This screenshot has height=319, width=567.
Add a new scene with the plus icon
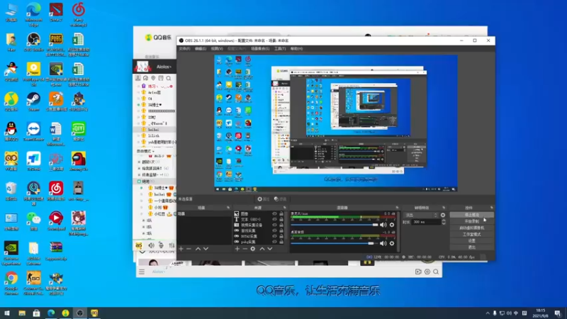[181, 249]
